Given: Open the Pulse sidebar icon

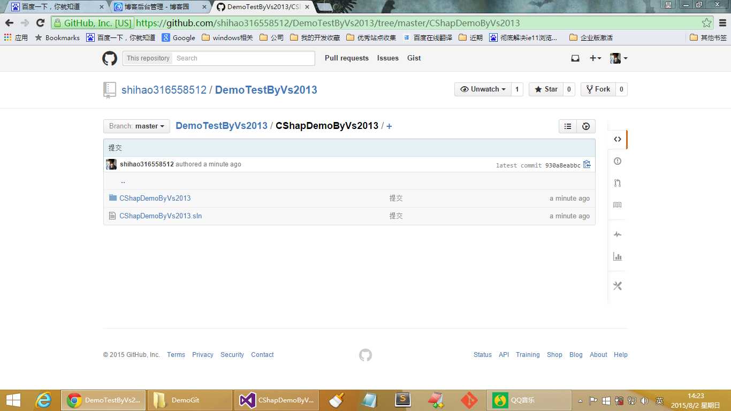Looking at the screenshot, I should 618,234.
